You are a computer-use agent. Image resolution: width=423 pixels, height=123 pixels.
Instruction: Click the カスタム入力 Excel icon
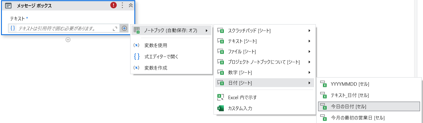coord(221,108)
